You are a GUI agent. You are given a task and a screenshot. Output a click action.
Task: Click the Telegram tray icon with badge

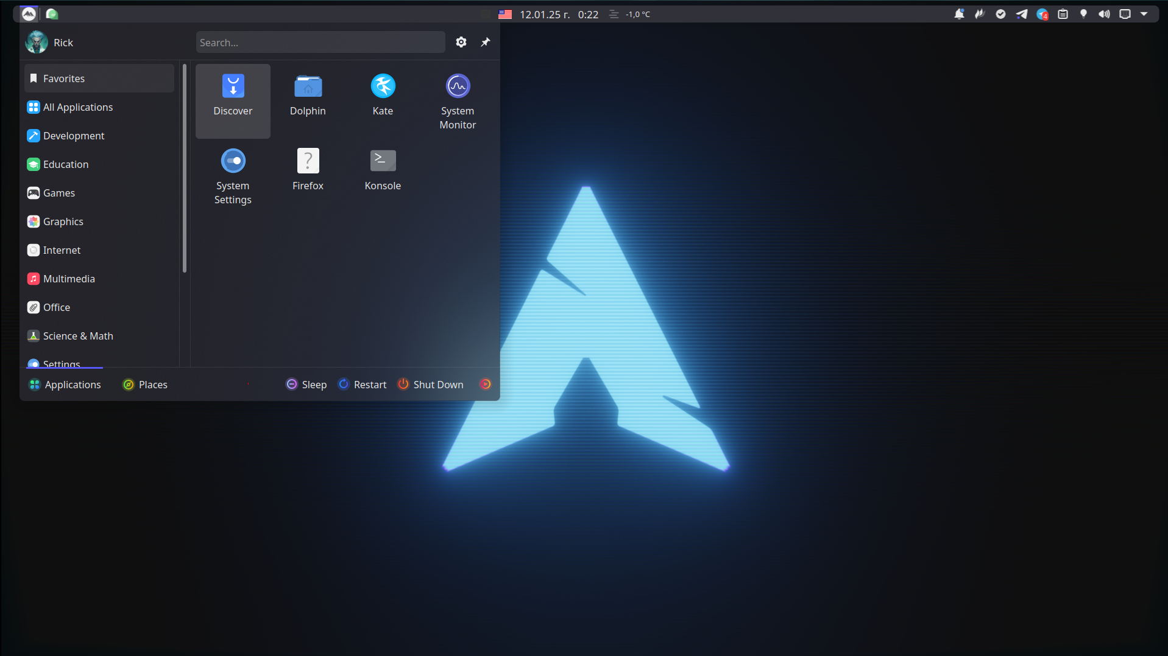point(1042,14)
